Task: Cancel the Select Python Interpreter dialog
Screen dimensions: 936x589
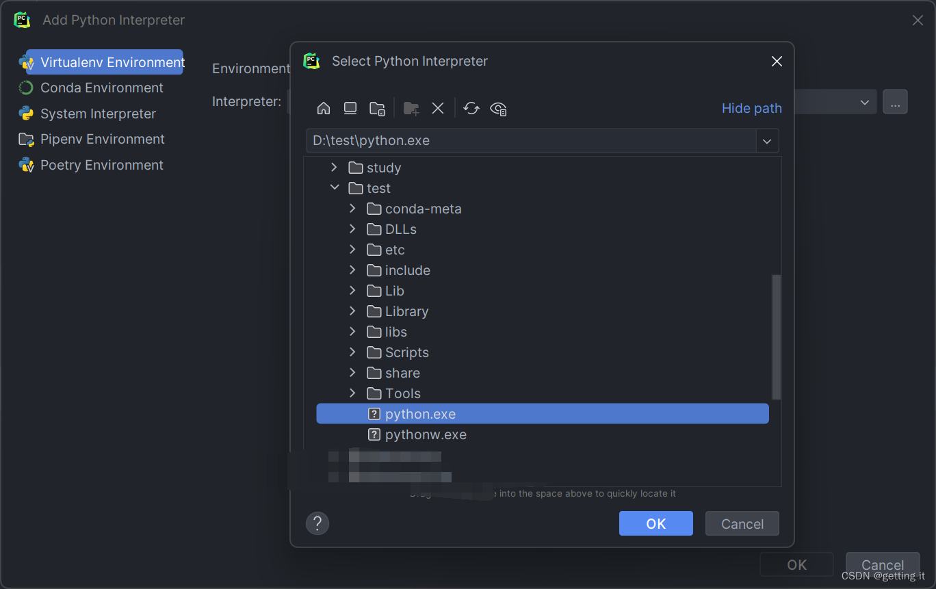Action: [742, 523]
